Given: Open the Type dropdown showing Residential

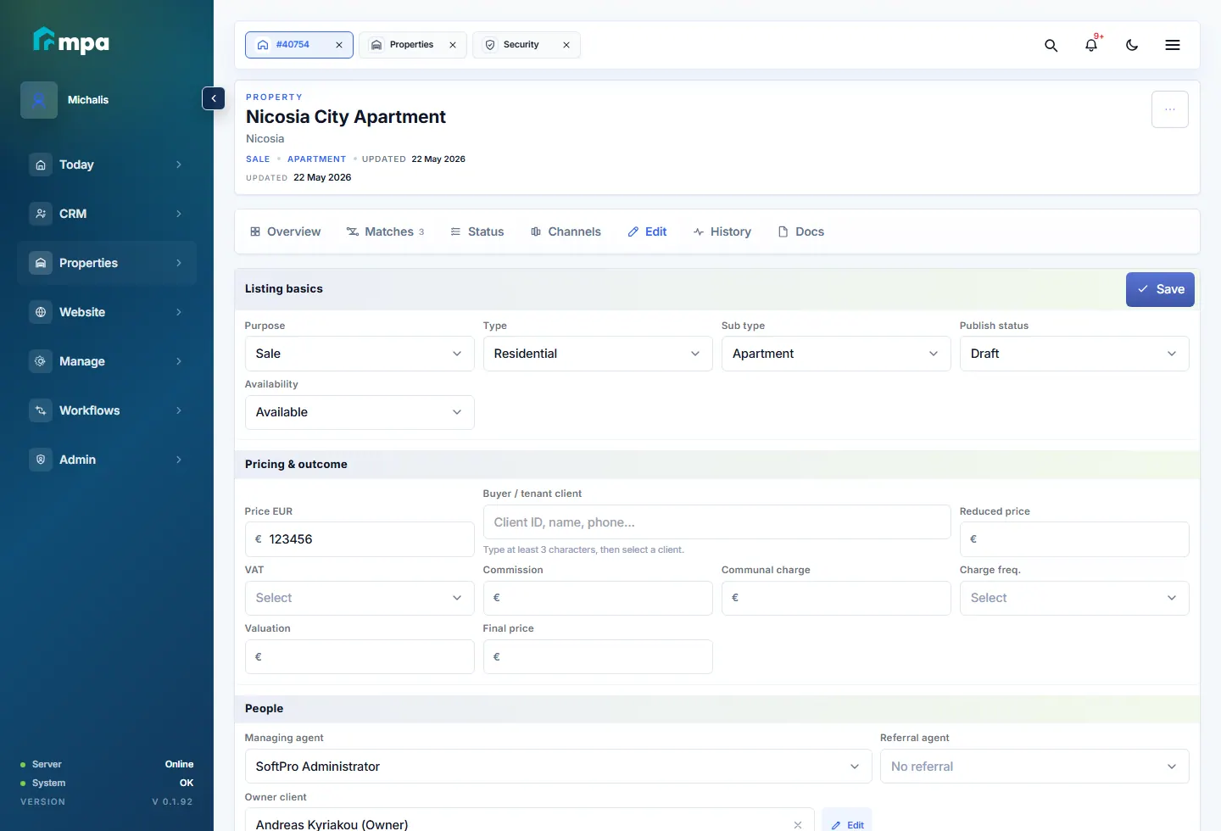Looking at the screenshot, I should [x=598, y=354].
